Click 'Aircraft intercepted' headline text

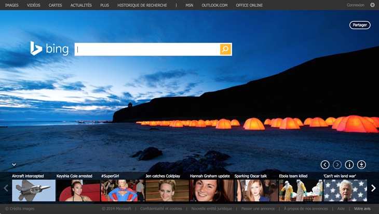28,176
